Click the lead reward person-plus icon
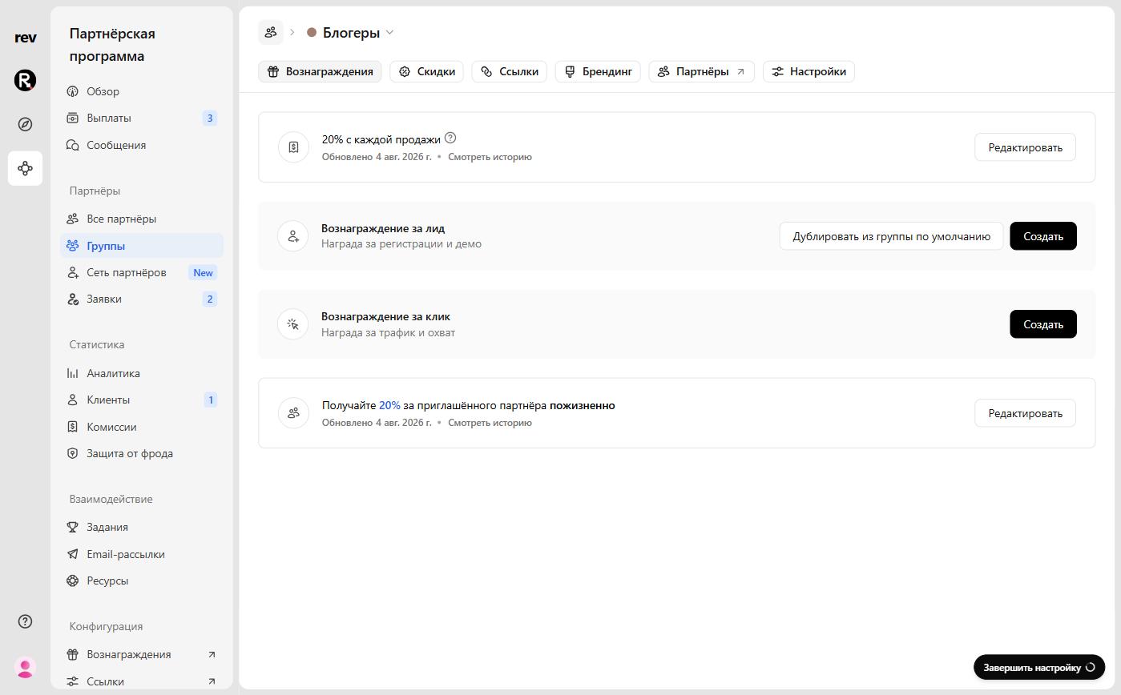Screen dimensions: 1121x695 point(293,236)
